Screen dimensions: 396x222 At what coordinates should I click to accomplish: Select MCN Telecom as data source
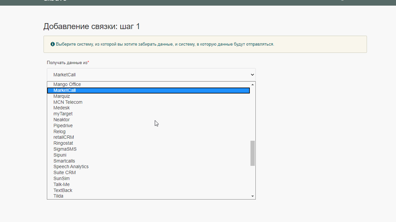[68, 102]
